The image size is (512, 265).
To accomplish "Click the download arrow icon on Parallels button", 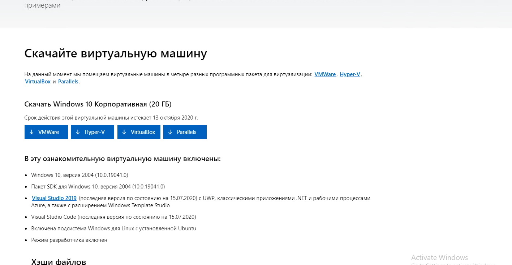I will 170,132.
